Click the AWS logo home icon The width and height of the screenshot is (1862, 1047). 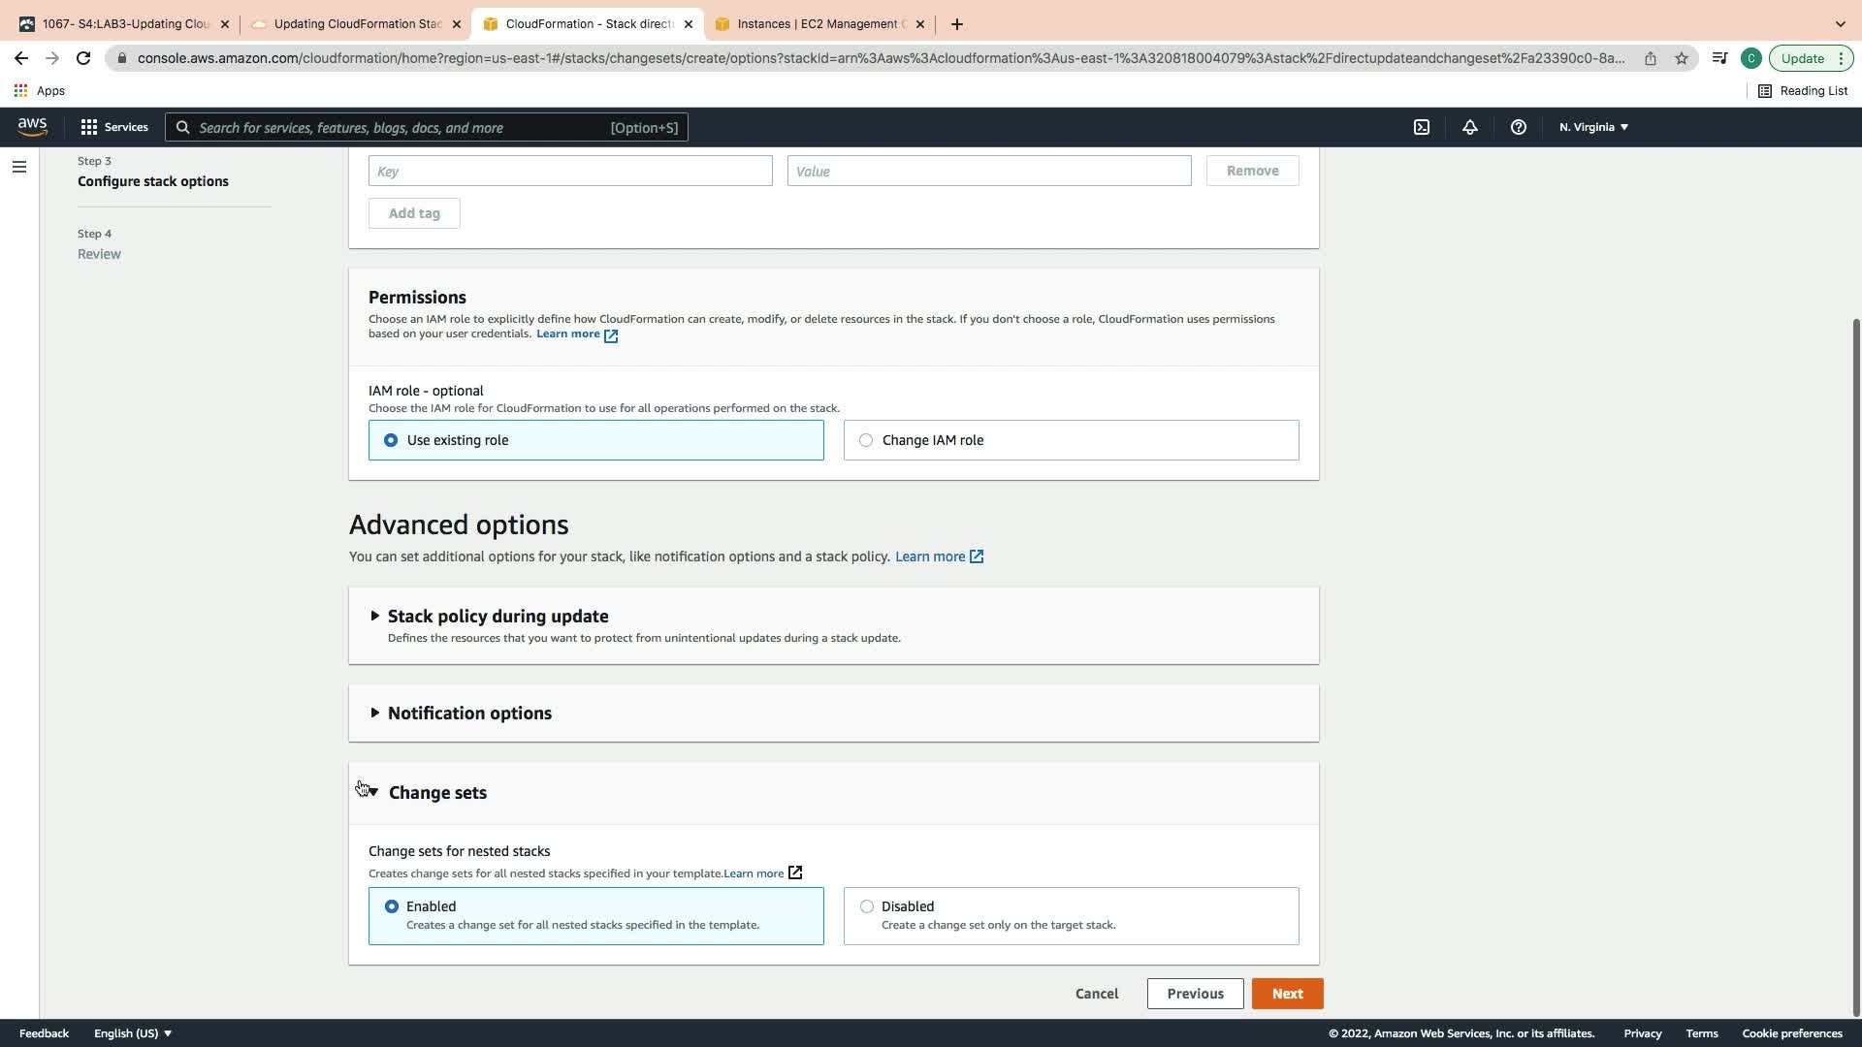click(x=32, y=127)
